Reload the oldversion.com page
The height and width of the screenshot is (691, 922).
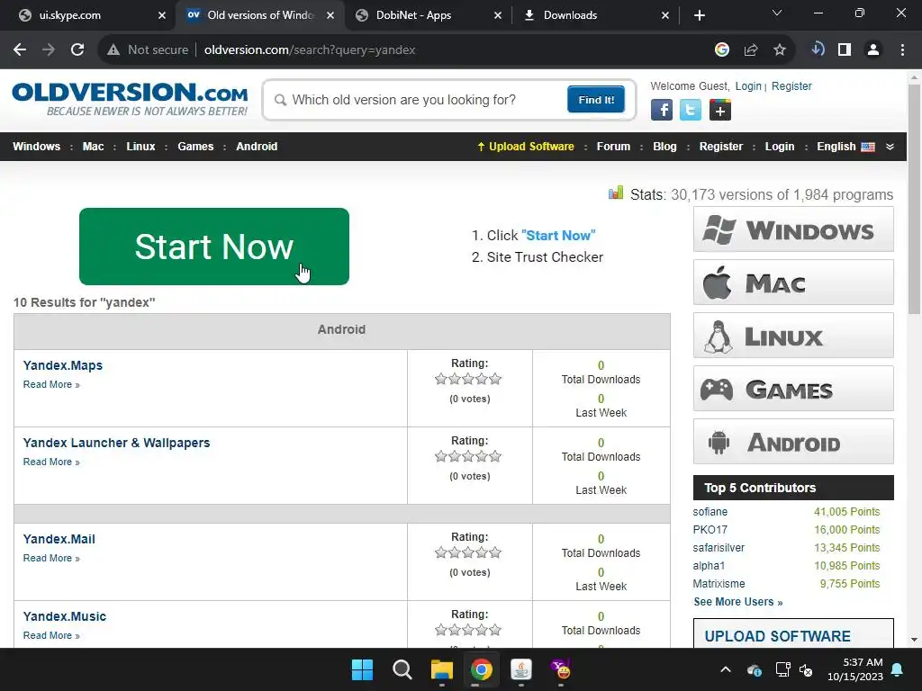77,50
